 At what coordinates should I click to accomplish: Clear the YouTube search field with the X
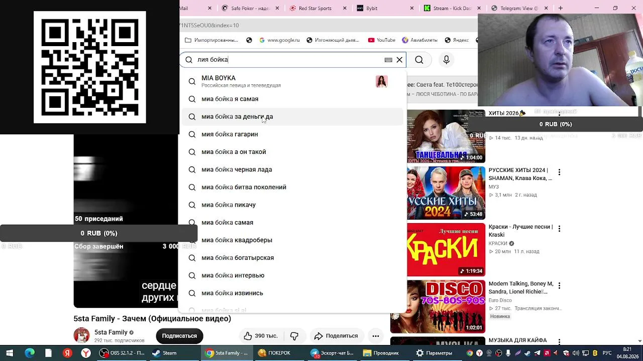point(399,60)
